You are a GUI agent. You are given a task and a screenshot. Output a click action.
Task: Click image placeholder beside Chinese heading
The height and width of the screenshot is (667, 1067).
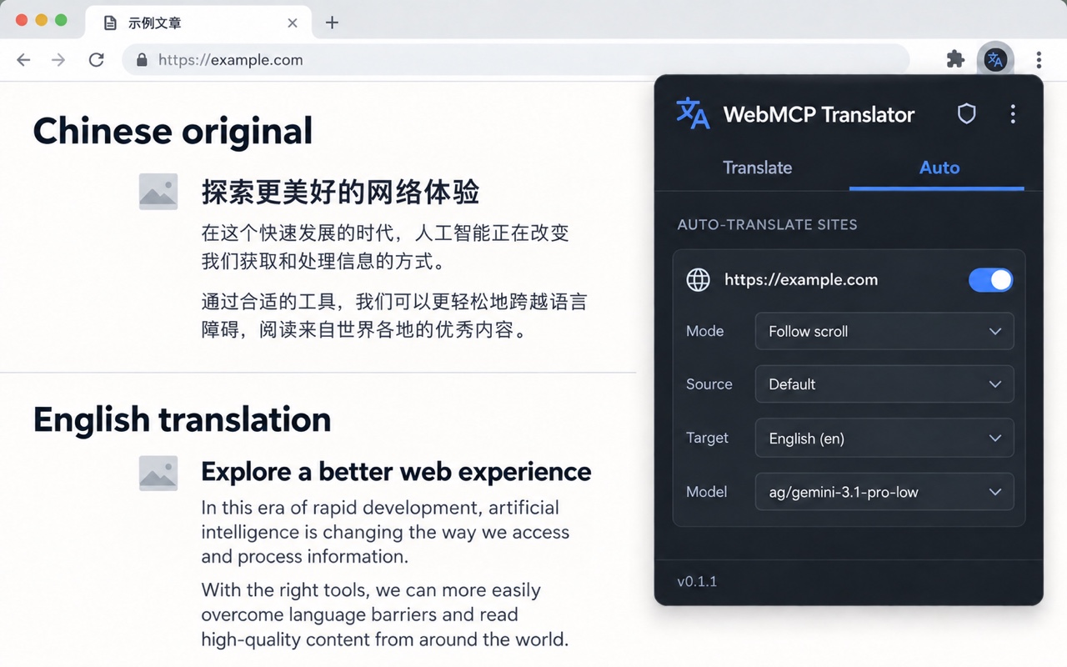(x=158, y=192)
